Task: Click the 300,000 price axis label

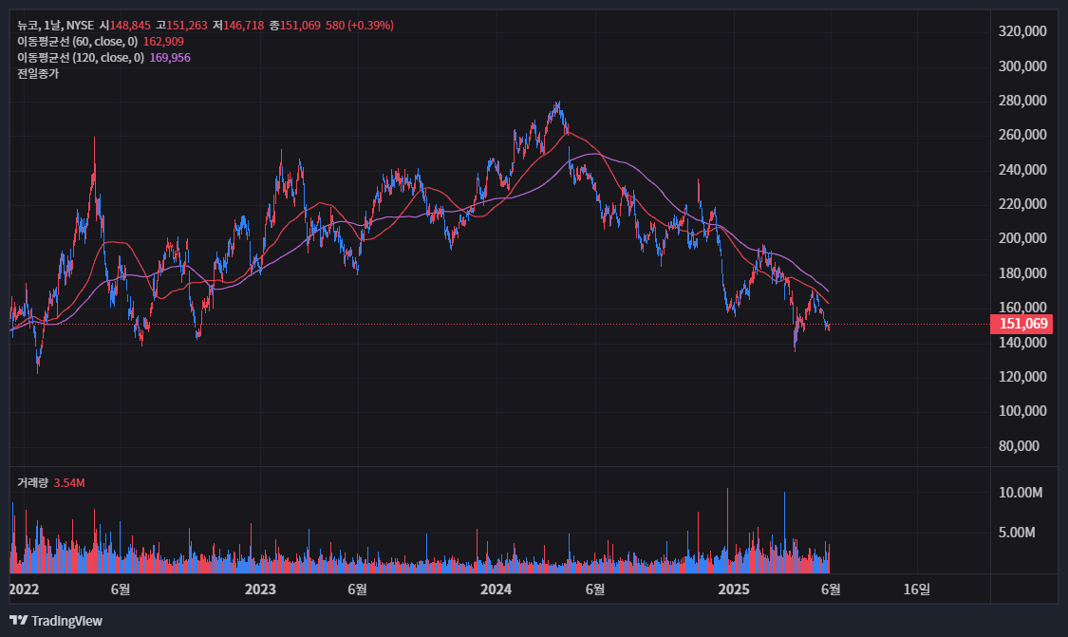Action: (1022, 66)
